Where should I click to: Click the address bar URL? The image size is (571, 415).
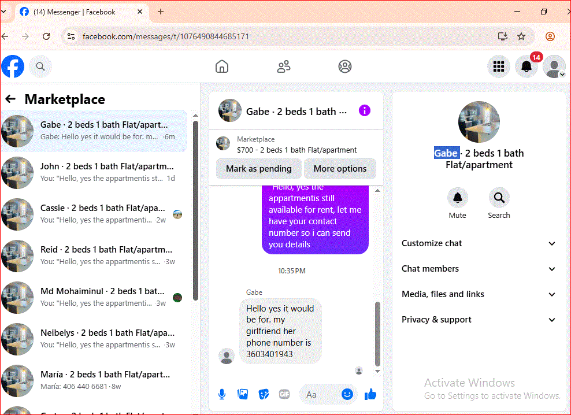click(x=166, y=36)
